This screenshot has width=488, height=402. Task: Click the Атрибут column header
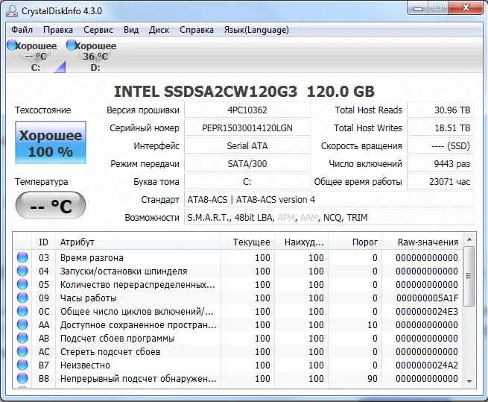[x=140, y=242]
